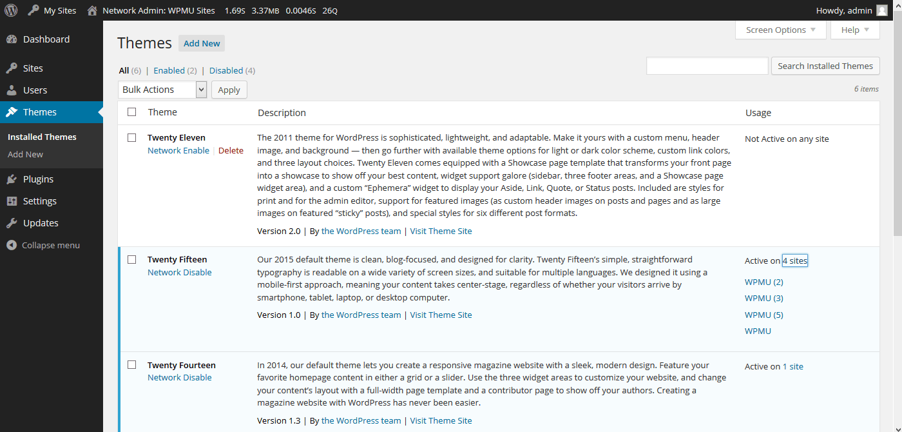Open the plain WPMU site link
This screenshot has height=432, width=902.
tap(758, 331)
